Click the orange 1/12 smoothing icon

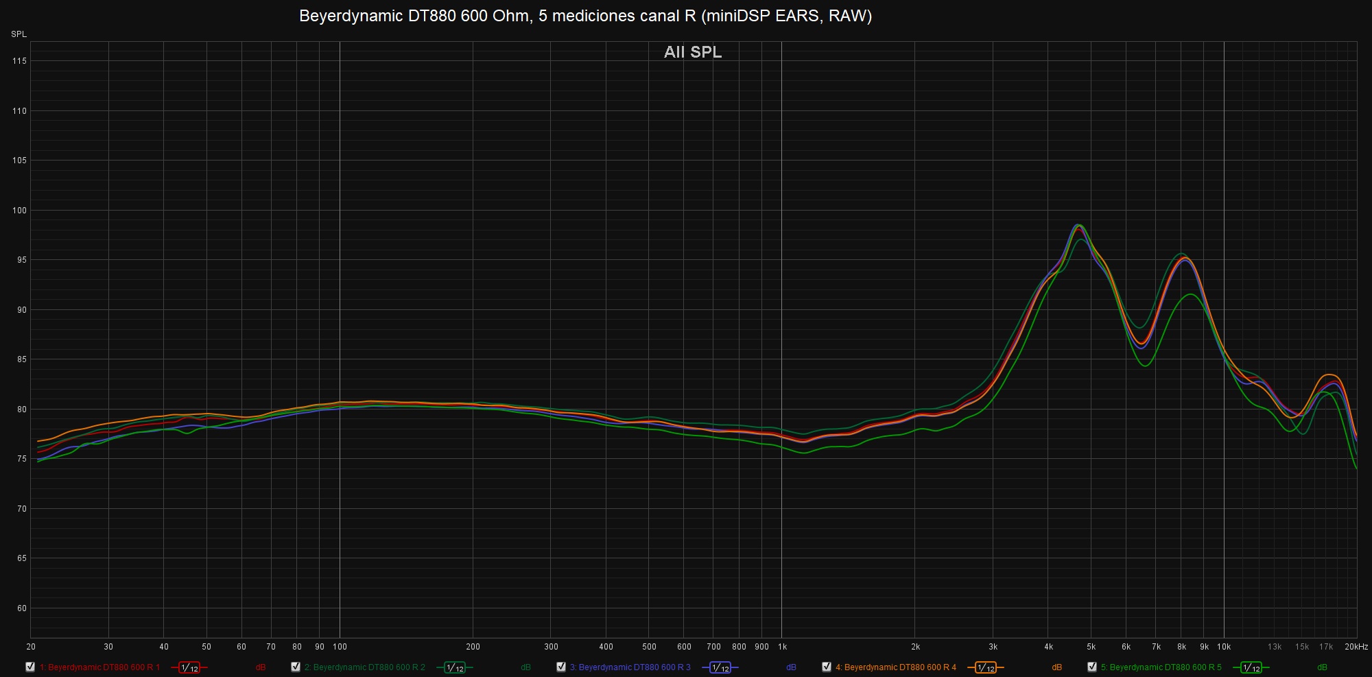point(985,667)
